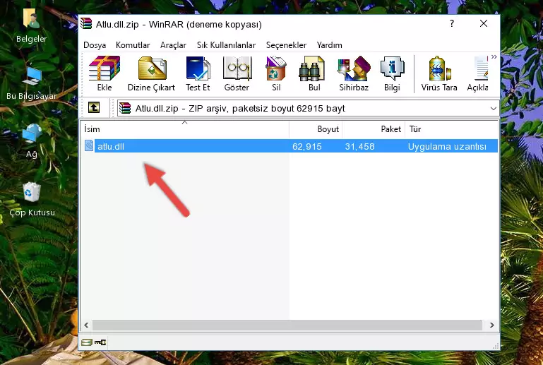
Task: Select the Çöp Kutusu recycle bin
Action: tap(32, 200)
